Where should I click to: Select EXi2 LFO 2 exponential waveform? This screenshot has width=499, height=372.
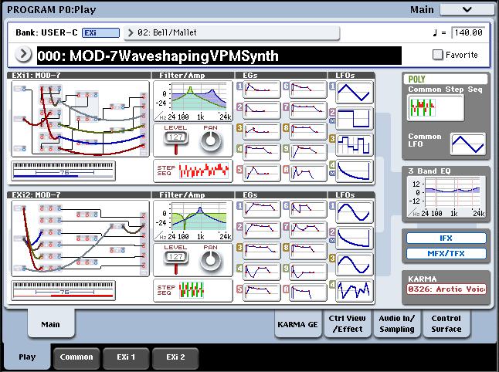click(x=355, y=238)
